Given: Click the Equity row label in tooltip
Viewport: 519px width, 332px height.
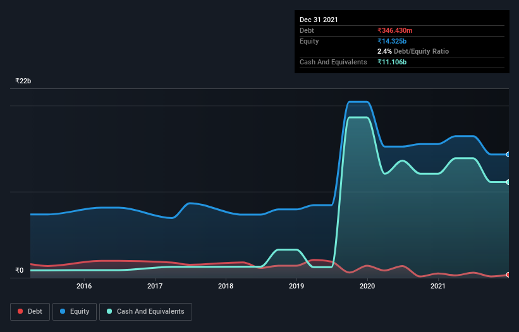Looking at the screenshot, I should [309, 41].
